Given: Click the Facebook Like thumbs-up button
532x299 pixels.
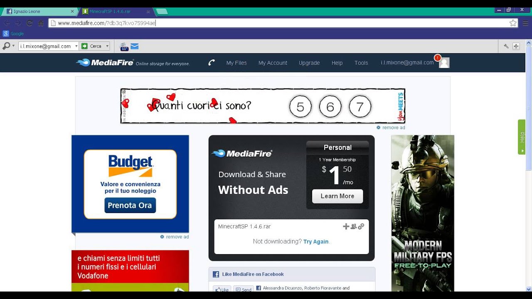Looking at the screenshot, I should 222,289.
